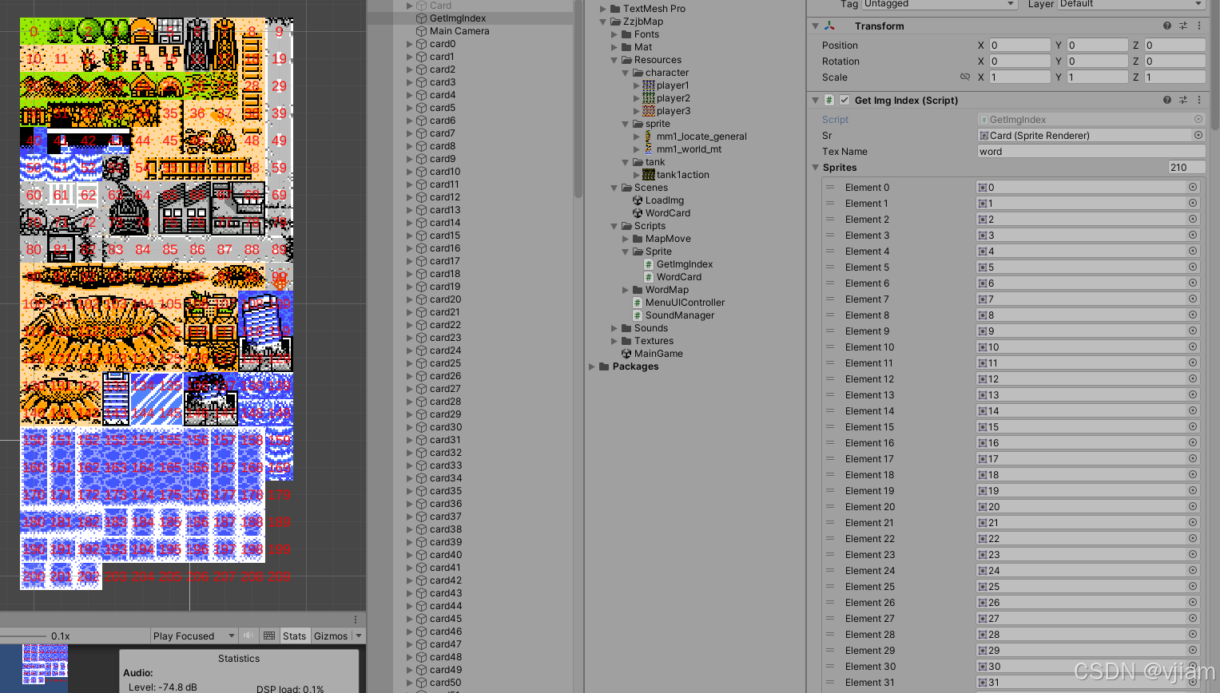The height and width of the screenshot is (693, 1220).
Task: Select MenuUIController script icon
Action: pyautogui.click(x=638, y=303)
